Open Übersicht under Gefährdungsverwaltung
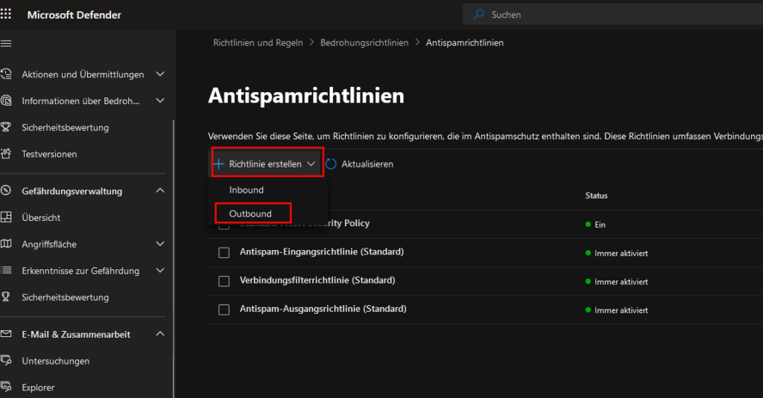The image size is (763, 398). coord(41,218)
